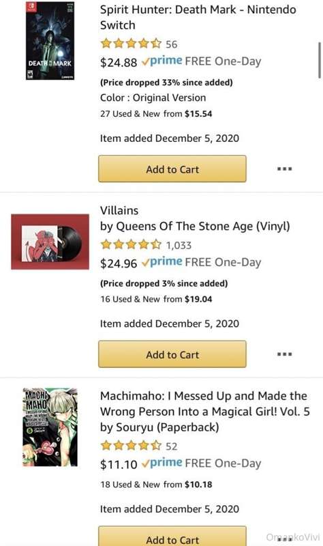Open the Machimaho Vol. 5 cover thumbnail
The height and width of the screenshot is (546, 323).
pos(50,427)
